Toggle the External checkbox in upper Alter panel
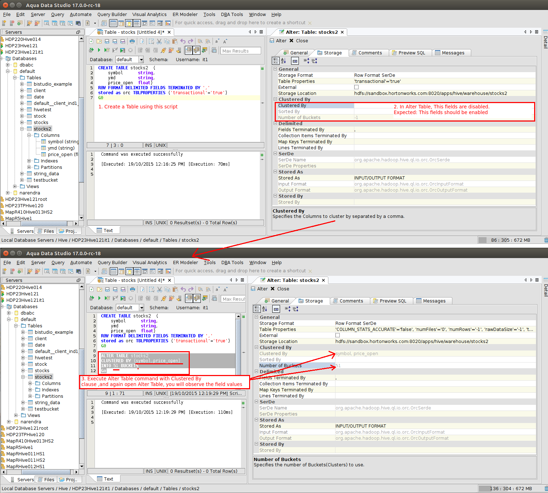 click(x=356, y=87)
